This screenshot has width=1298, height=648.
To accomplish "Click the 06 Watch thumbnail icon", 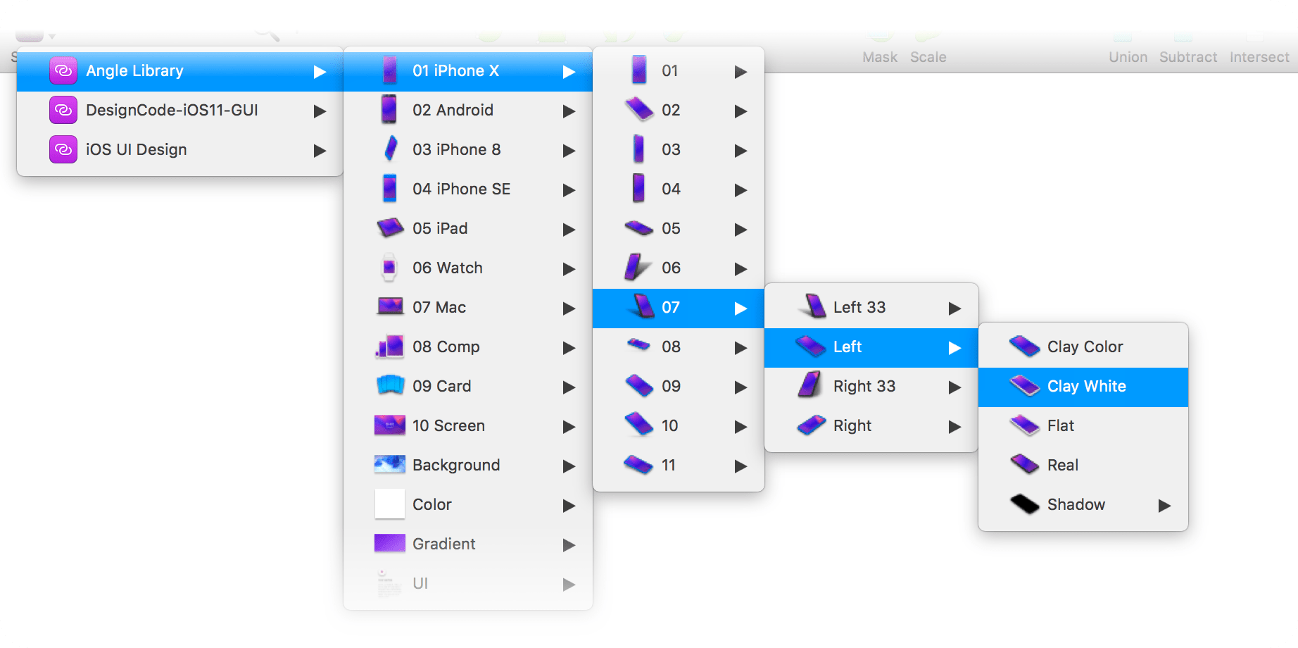I will [389, 268].
